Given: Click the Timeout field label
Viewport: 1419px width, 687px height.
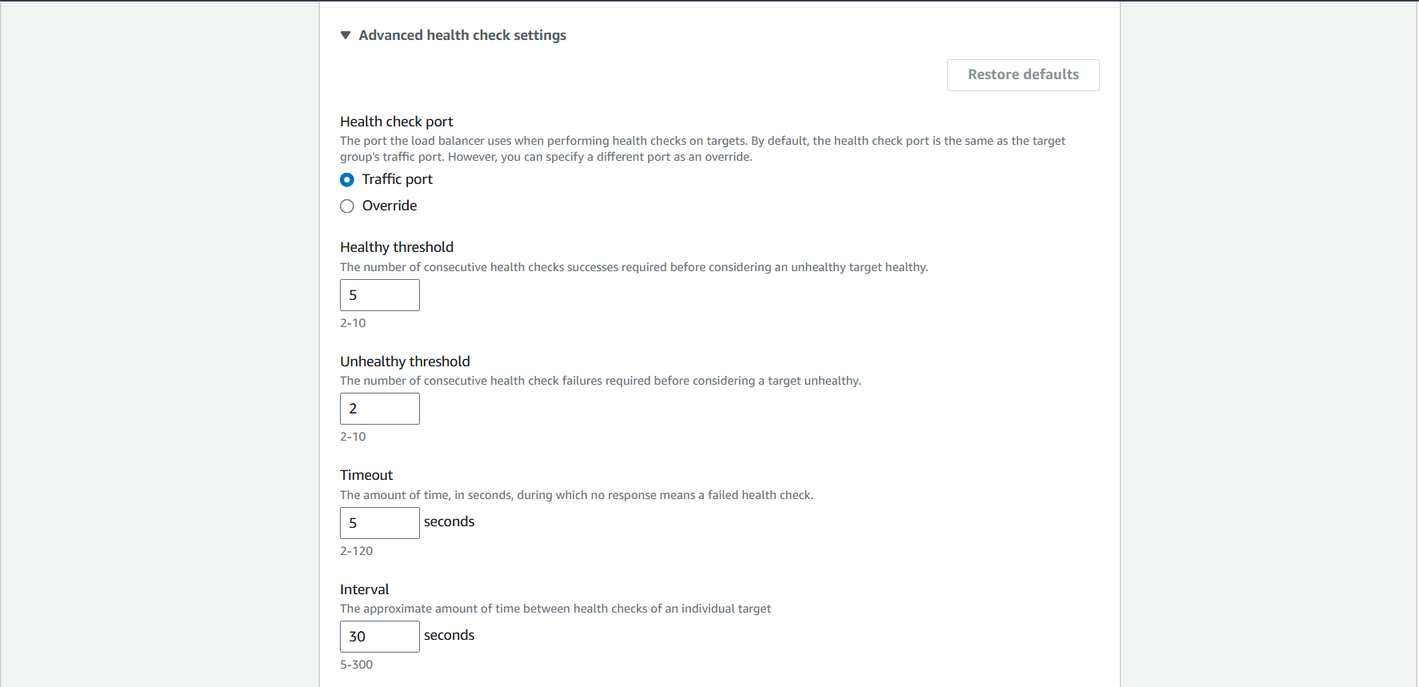Looking at the screenshot, I should click(x=366, y=475).
